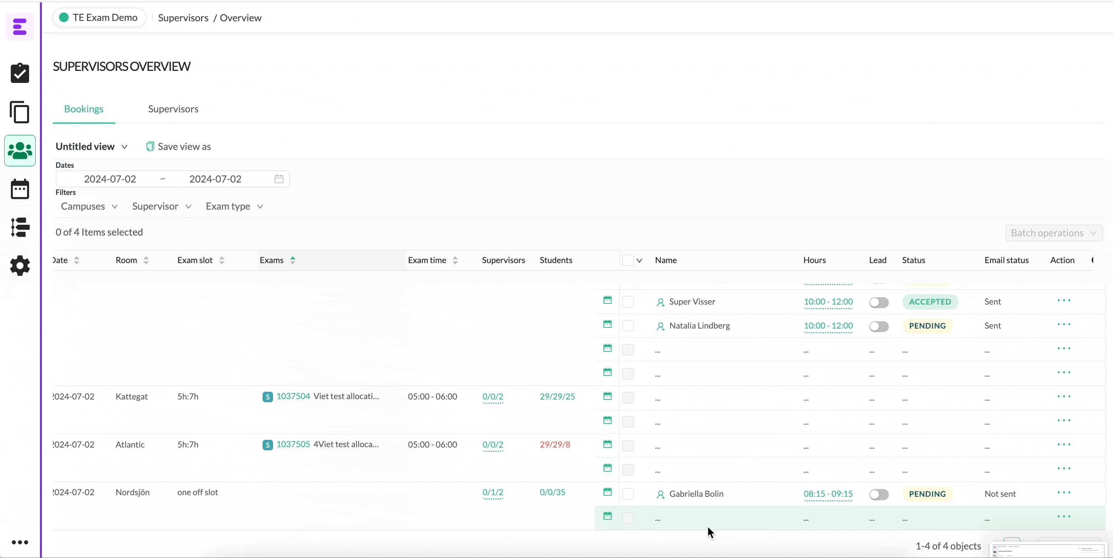Toggle Lead switch for Natalia Lindberg
This screenshot has height=558, width=1113.
(879, 327)
